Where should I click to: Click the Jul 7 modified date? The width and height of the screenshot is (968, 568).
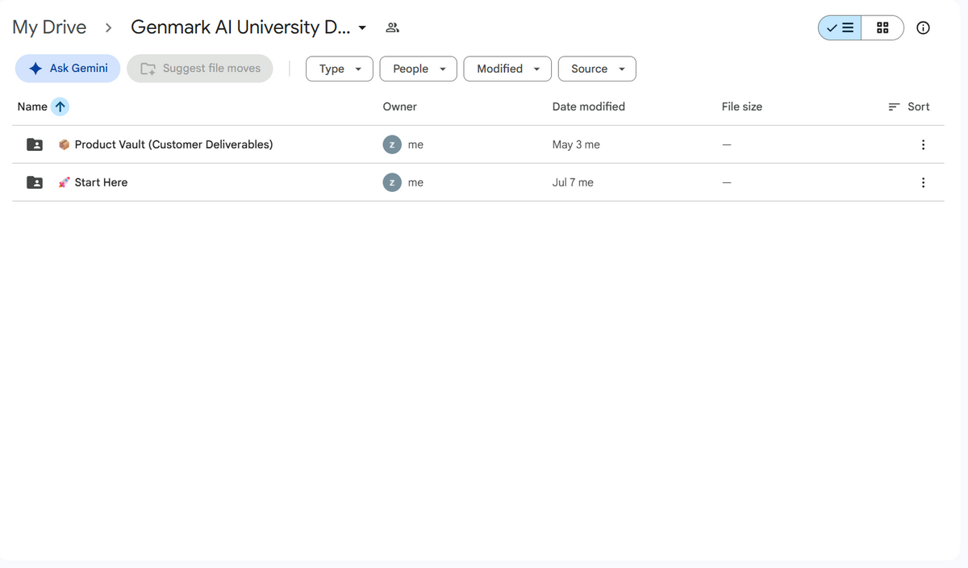(x=573, y=182)
